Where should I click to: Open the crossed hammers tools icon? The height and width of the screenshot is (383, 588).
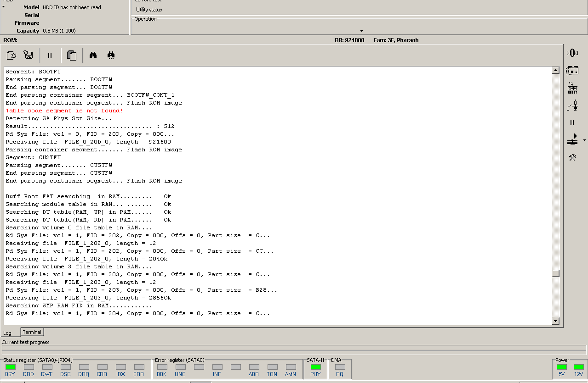(572, 157)
